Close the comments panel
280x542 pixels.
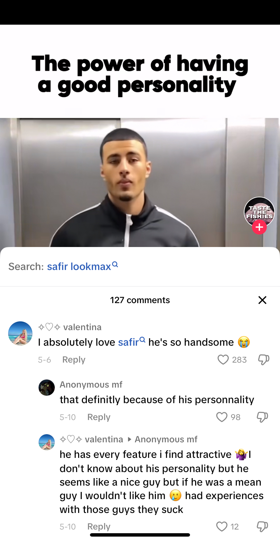[x=262, y=300]
